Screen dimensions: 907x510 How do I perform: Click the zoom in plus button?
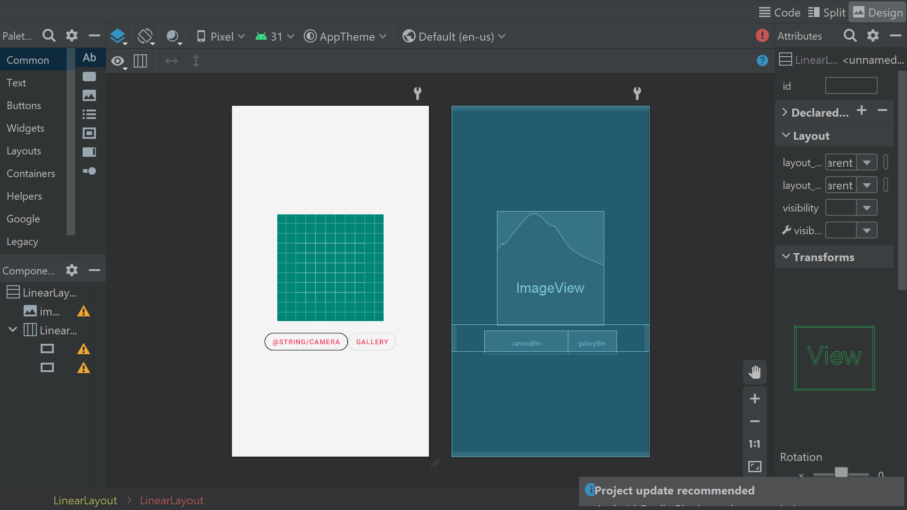click(754, 399)
